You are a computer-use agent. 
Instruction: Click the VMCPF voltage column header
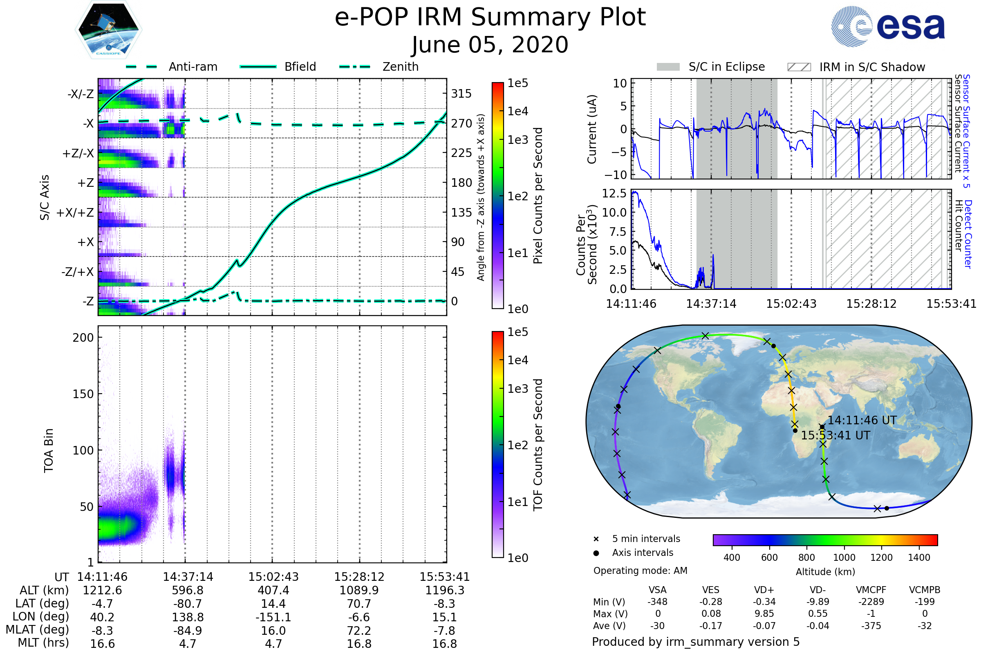click(871, 590)
